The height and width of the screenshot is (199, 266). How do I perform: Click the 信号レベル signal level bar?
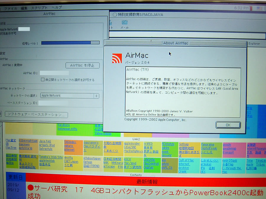70,43
